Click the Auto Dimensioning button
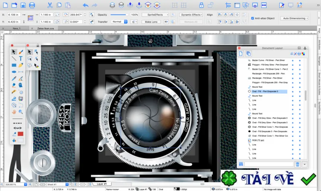Viewport: 321px width, 191px height. click(295, 18)
